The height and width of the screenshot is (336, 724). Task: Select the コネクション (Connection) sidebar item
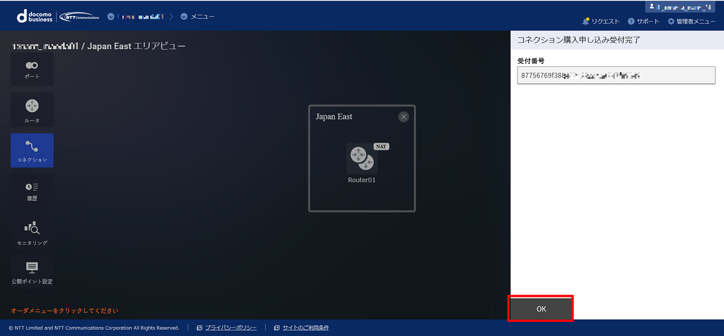32,150
